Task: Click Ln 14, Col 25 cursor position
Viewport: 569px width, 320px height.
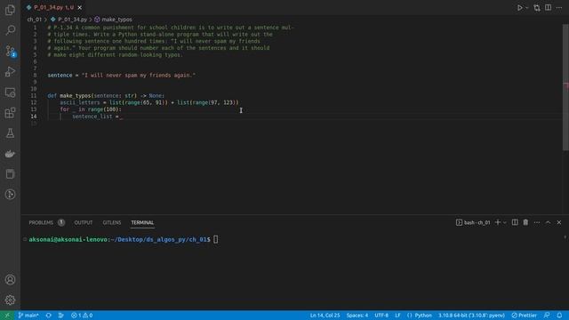Action: pos(325,316)
